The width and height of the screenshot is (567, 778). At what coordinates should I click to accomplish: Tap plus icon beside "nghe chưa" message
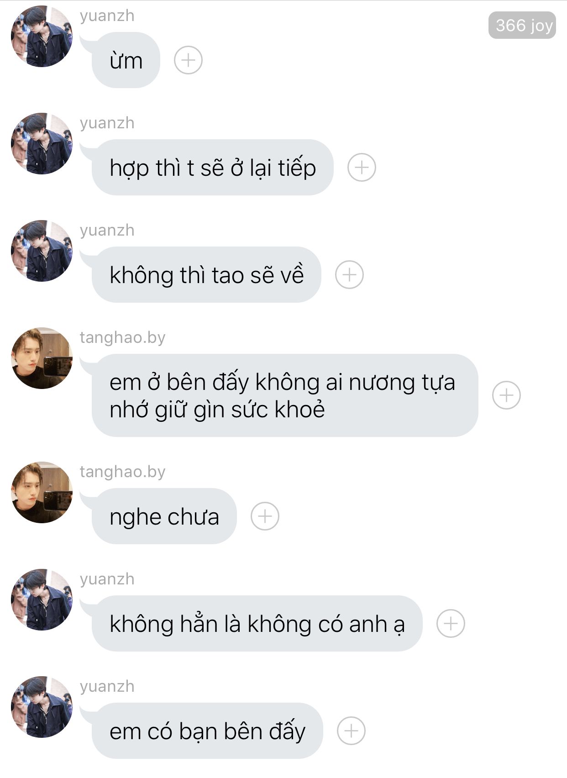click(x=265, y=516)
